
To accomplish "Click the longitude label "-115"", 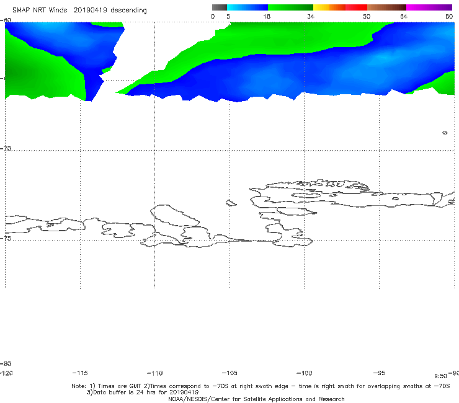I will click(x=80, y=373).
